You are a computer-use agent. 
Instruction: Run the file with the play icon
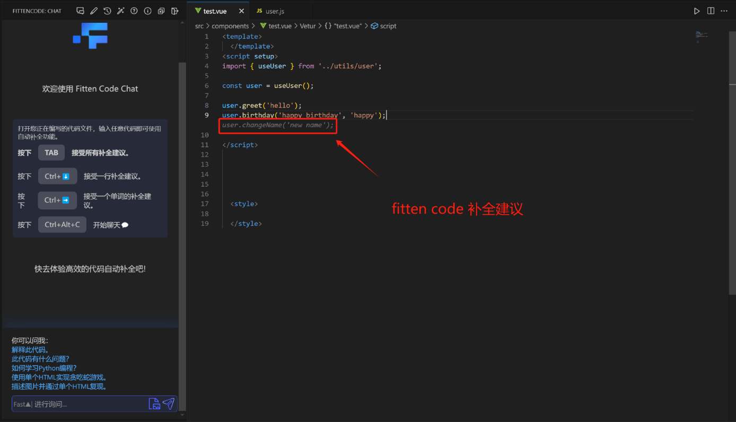[x=697, y=11]
